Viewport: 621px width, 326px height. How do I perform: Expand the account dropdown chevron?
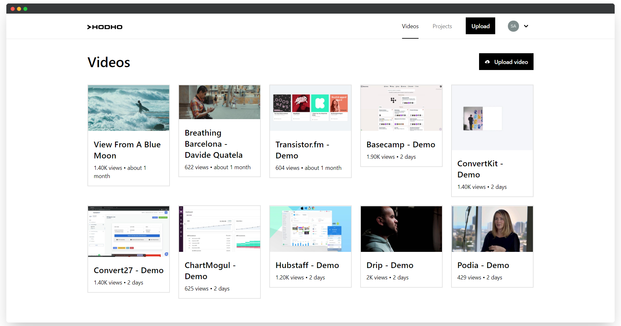coord(526,26)
